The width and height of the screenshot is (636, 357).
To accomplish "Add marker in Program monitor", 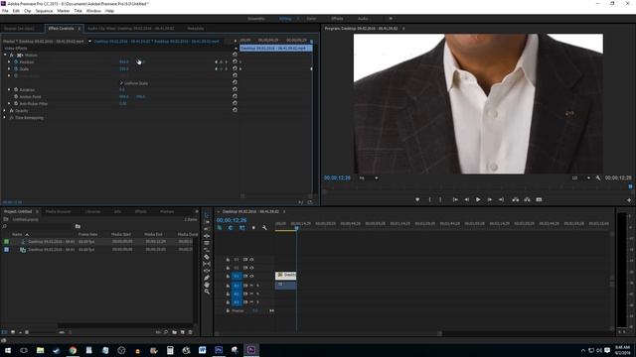I will coord(417,199).
